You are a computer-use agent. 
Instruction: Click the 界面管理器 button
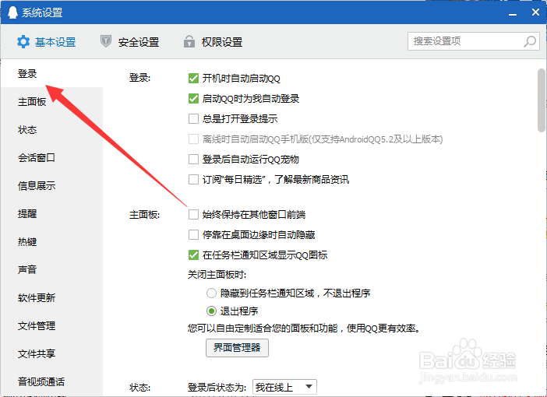[x=237, y=348]
